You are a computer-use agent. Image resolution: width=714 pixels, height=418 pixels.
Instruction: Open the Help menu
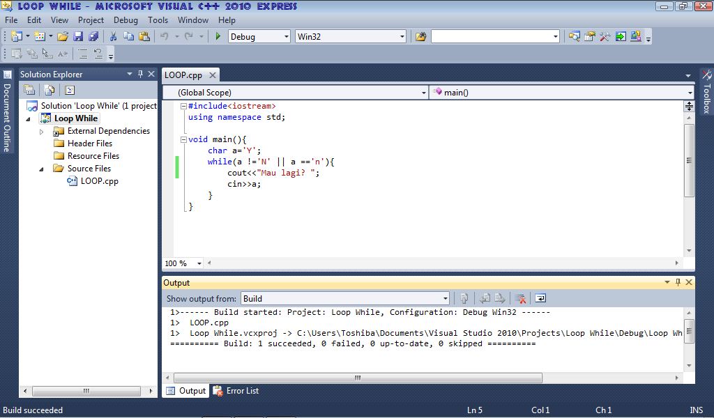point(227,20)
